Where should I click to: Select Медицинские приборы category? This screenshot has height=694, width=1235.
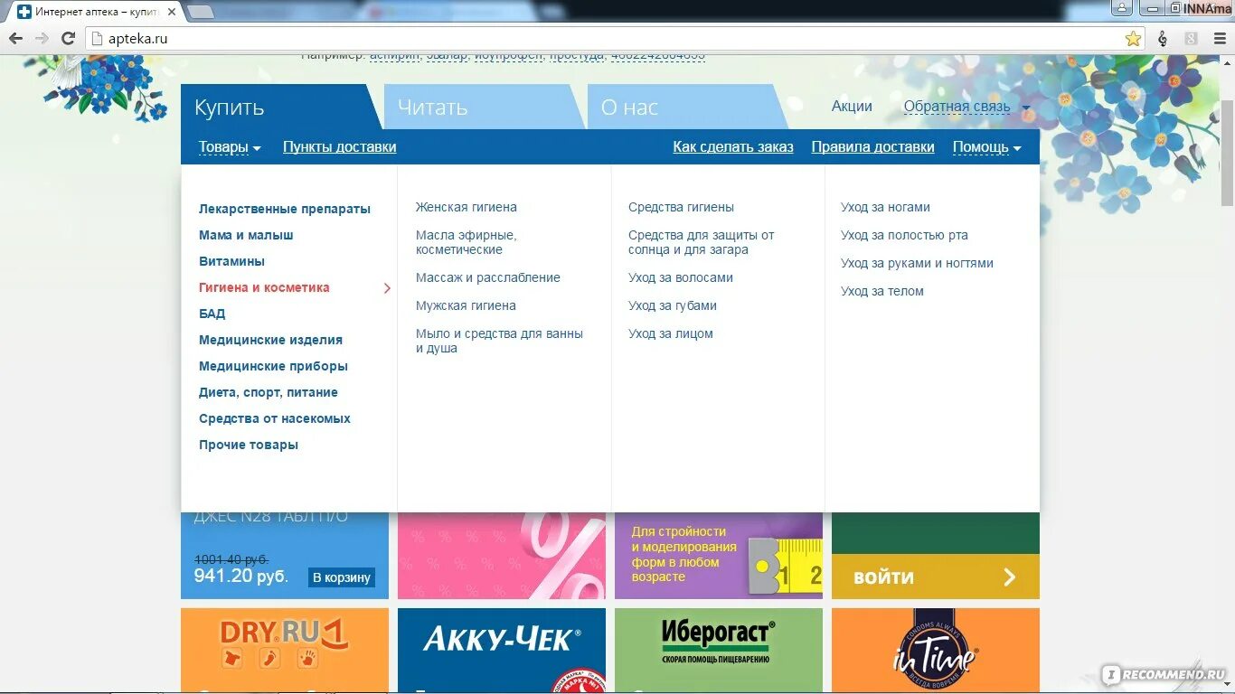273,366
